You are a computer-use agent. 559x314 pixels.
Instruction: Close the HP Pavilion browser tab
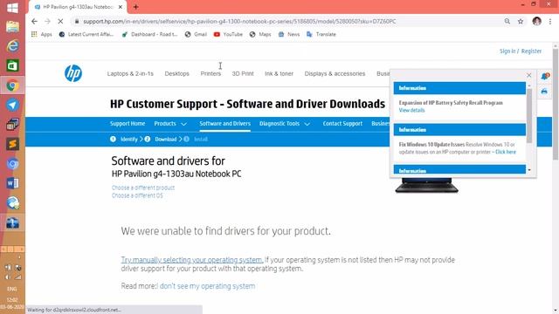coord(121,7)
